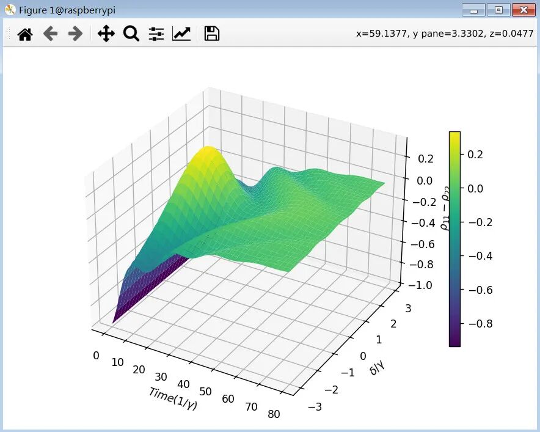Click the ρ11 − ρ22 z-axis label
This screenshot has height=432, width=540.
(x=445, y=209)
